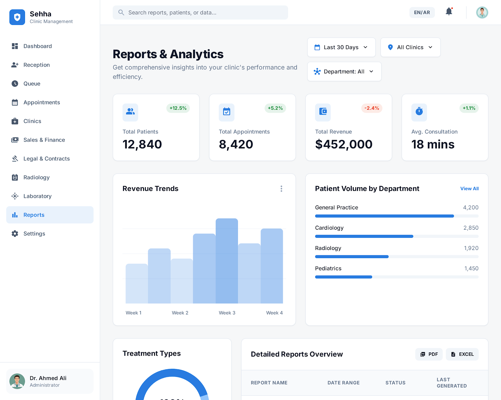
Task: Export the report as PDF
Action: click(x=429, y=354)
